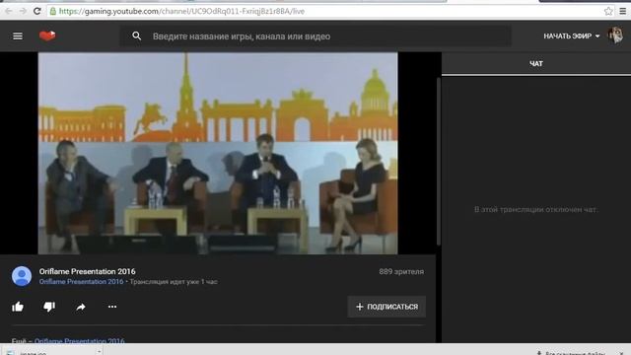This screenshot has height=355, width=631.
Task: Close the downloads bar
Action: (621, 353)
